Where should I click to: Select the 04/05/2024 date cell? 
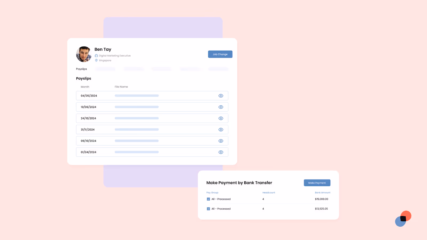pyautogui.click(x=89, y=96)
